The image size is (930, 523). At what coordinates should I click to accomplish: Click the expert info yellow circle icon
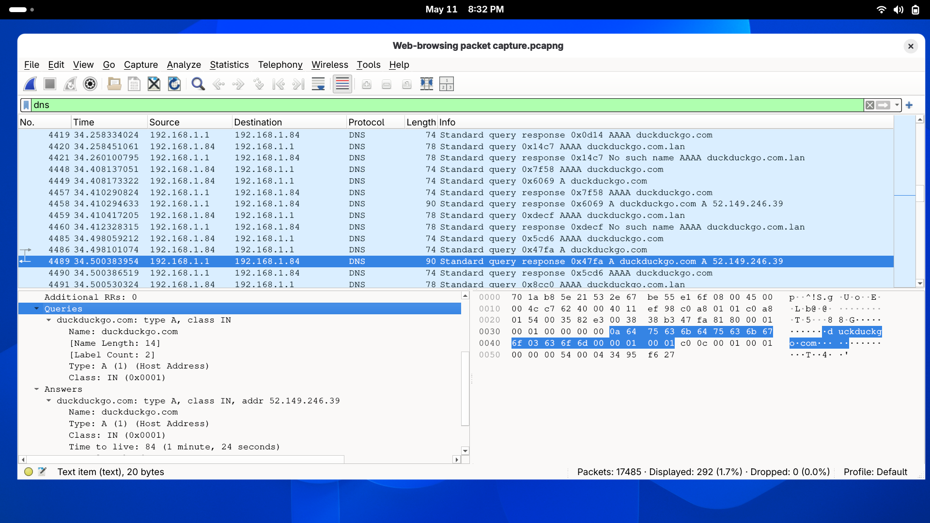point(29,472)
